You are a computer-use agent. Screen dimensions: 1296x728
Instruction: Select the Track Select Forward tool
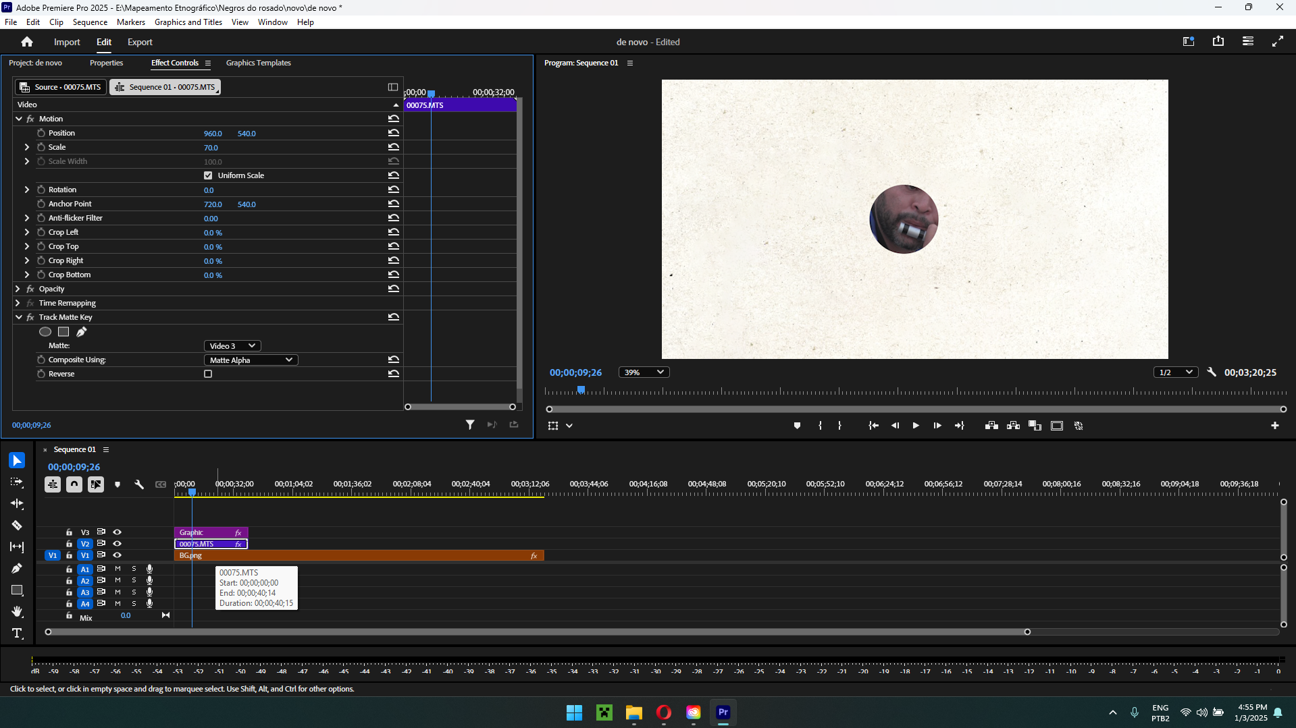coord(17,482)
